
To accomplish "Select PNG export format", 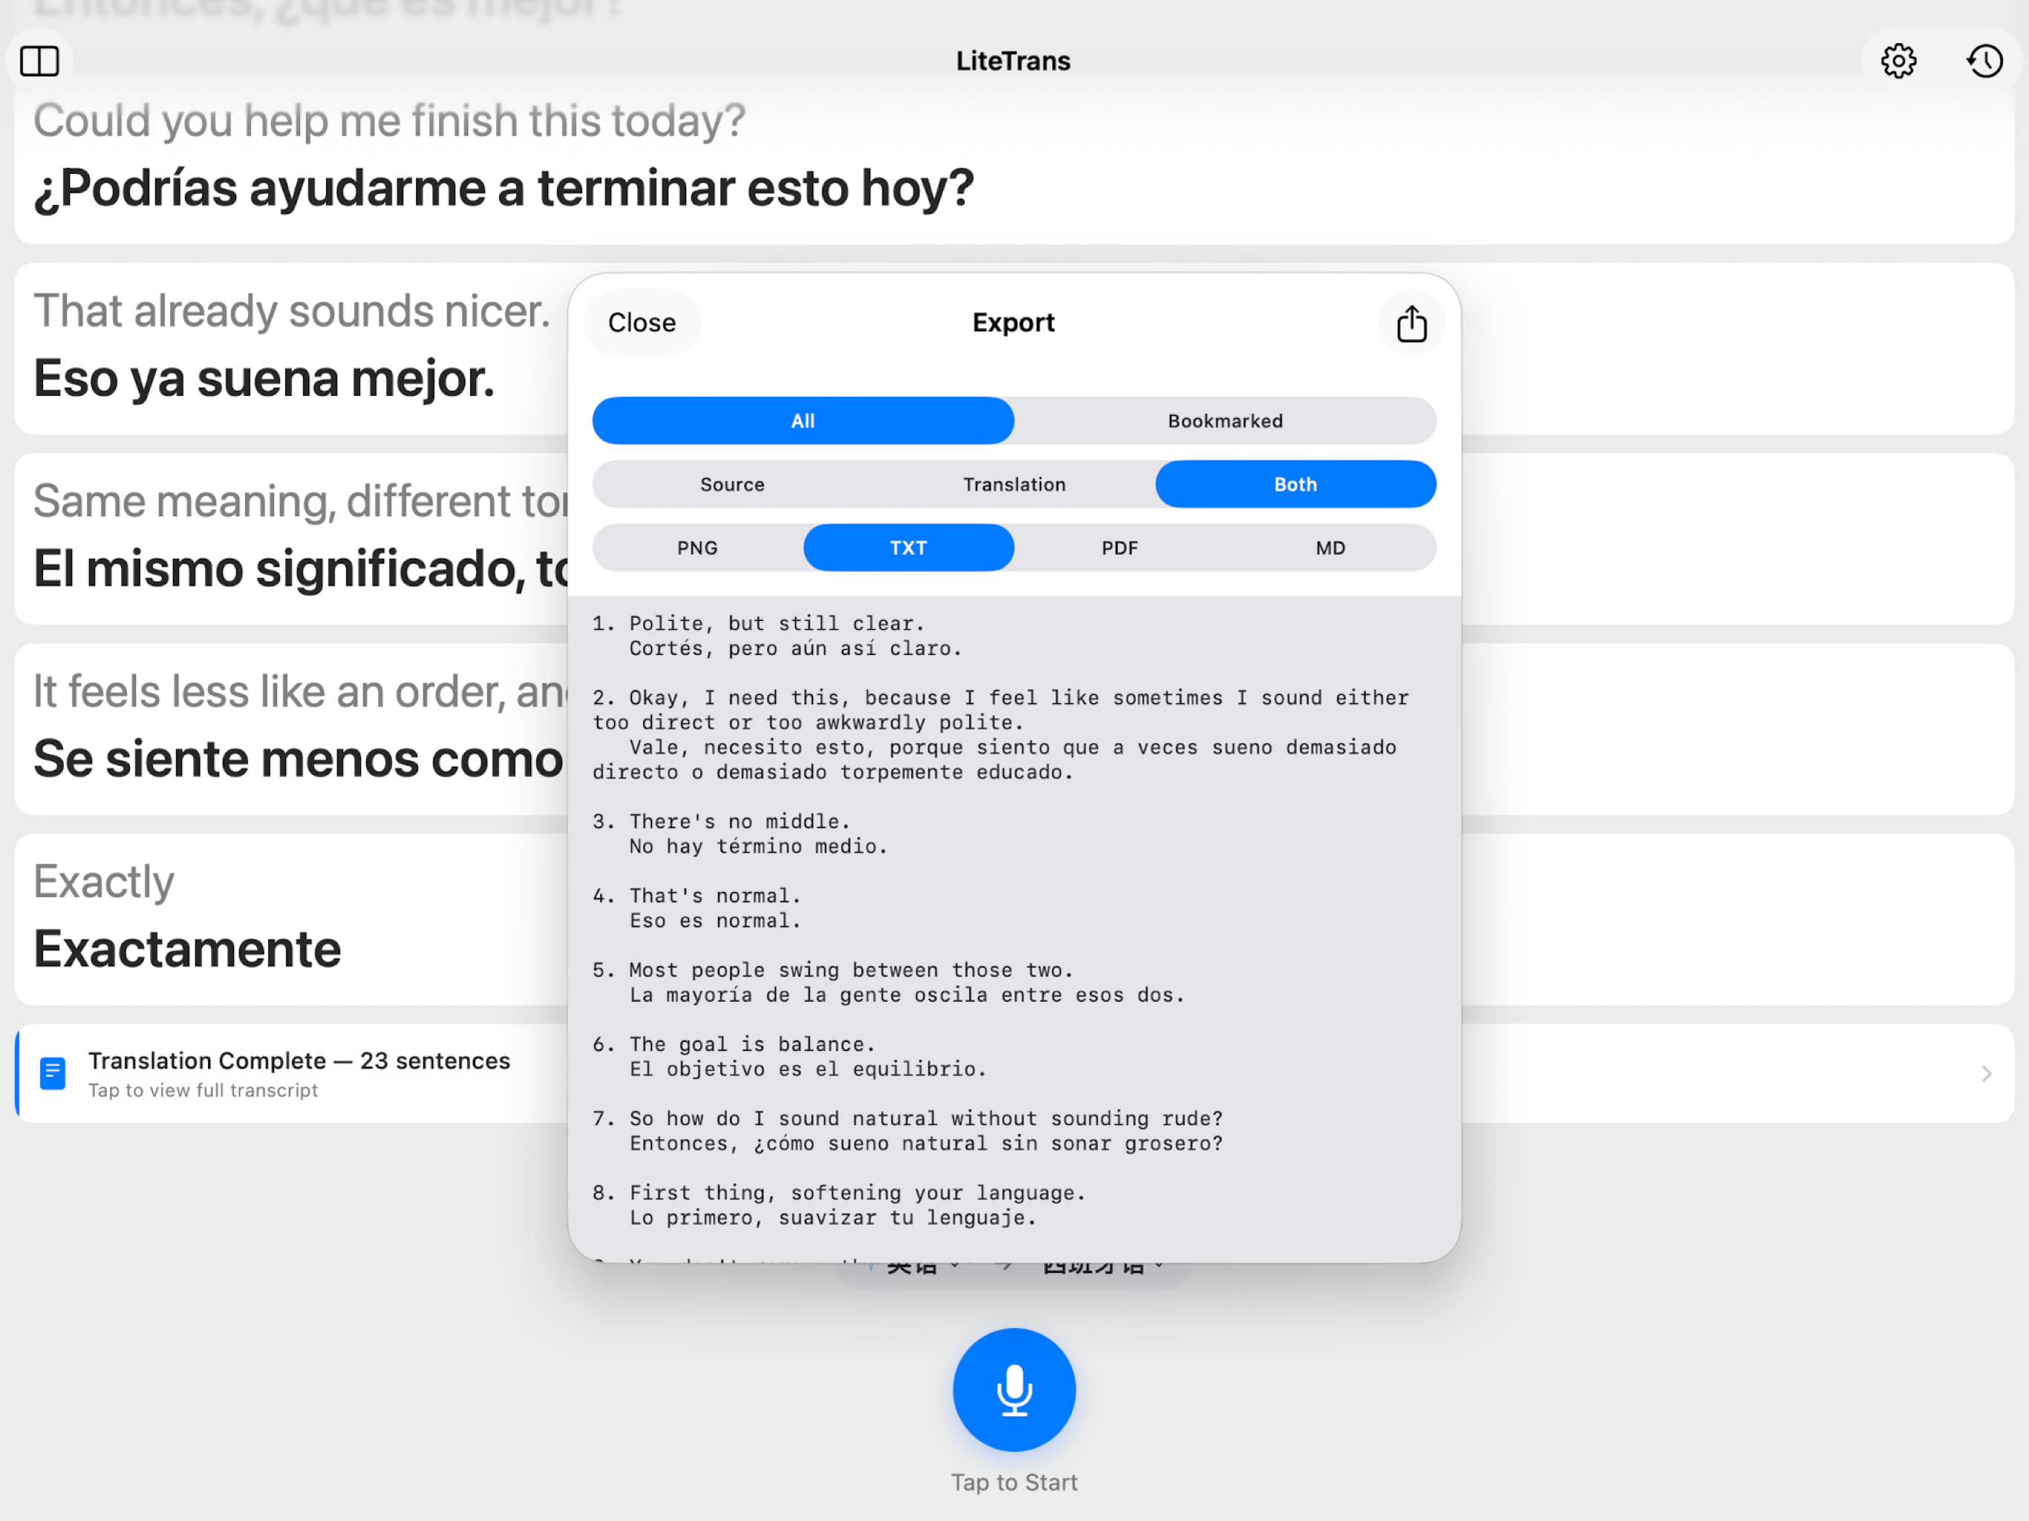I will click(x=697, y=547).
